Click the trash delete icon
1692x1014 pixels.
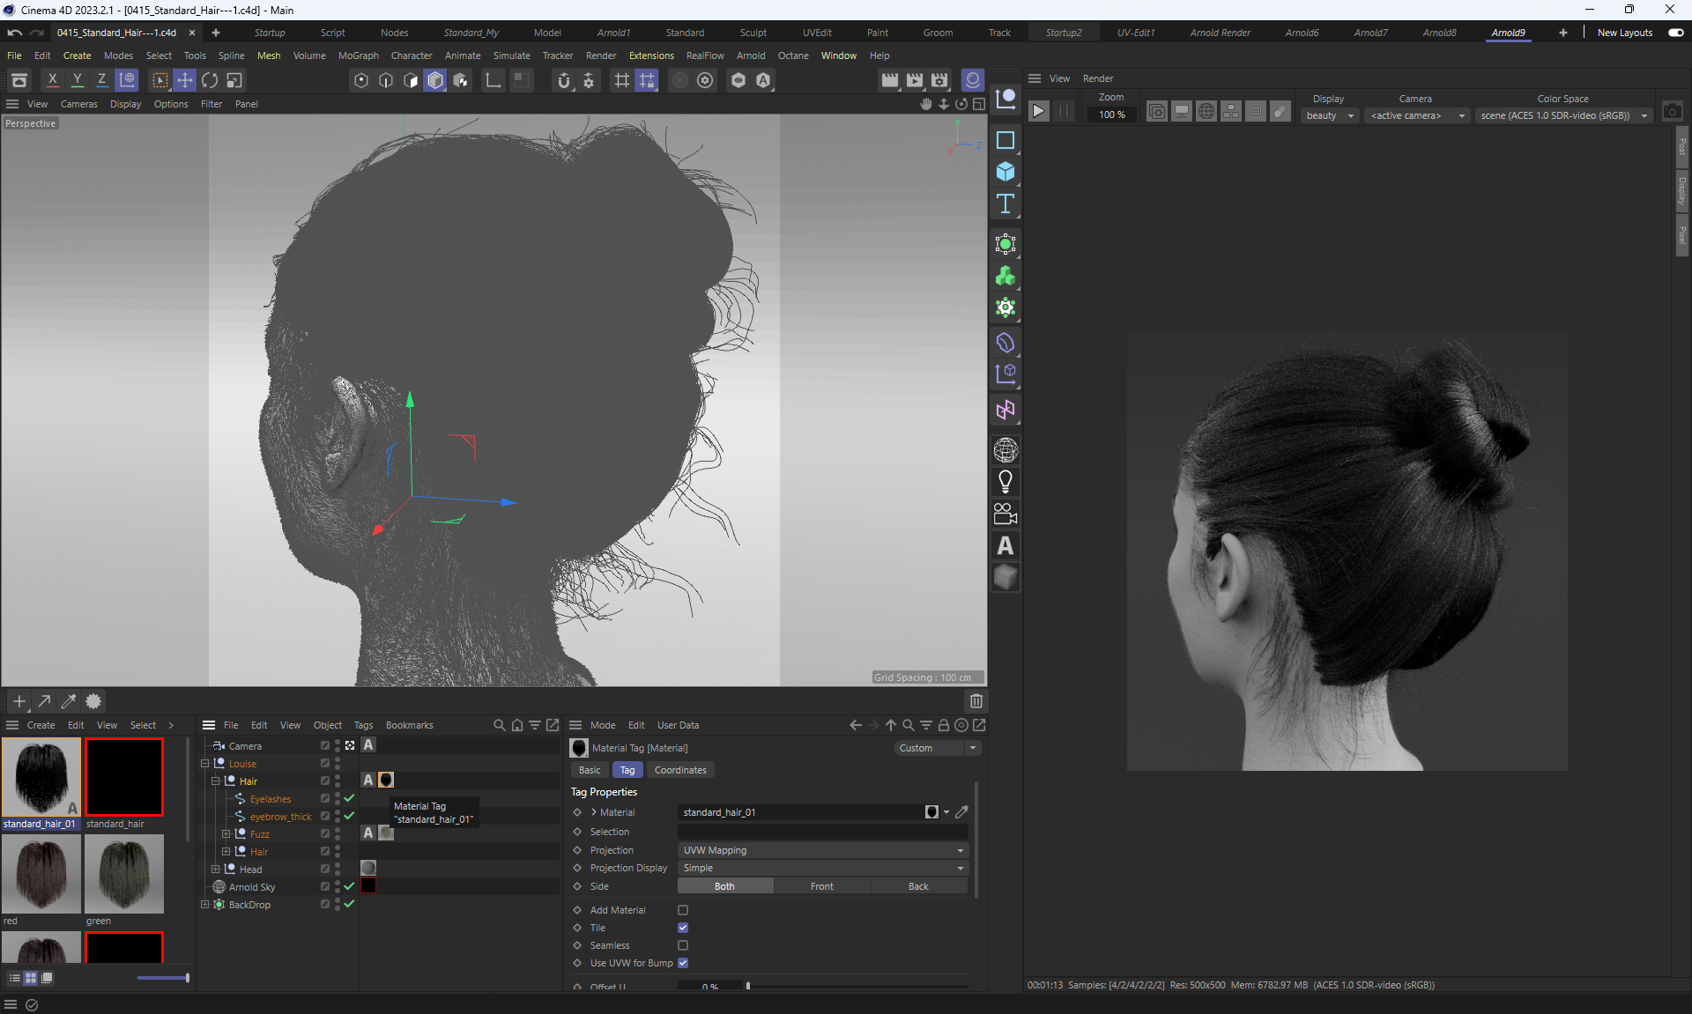976,701
